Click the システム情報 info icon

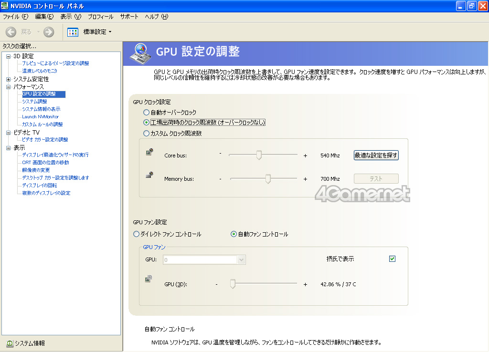pyautogui.click(x=10, y=343)
